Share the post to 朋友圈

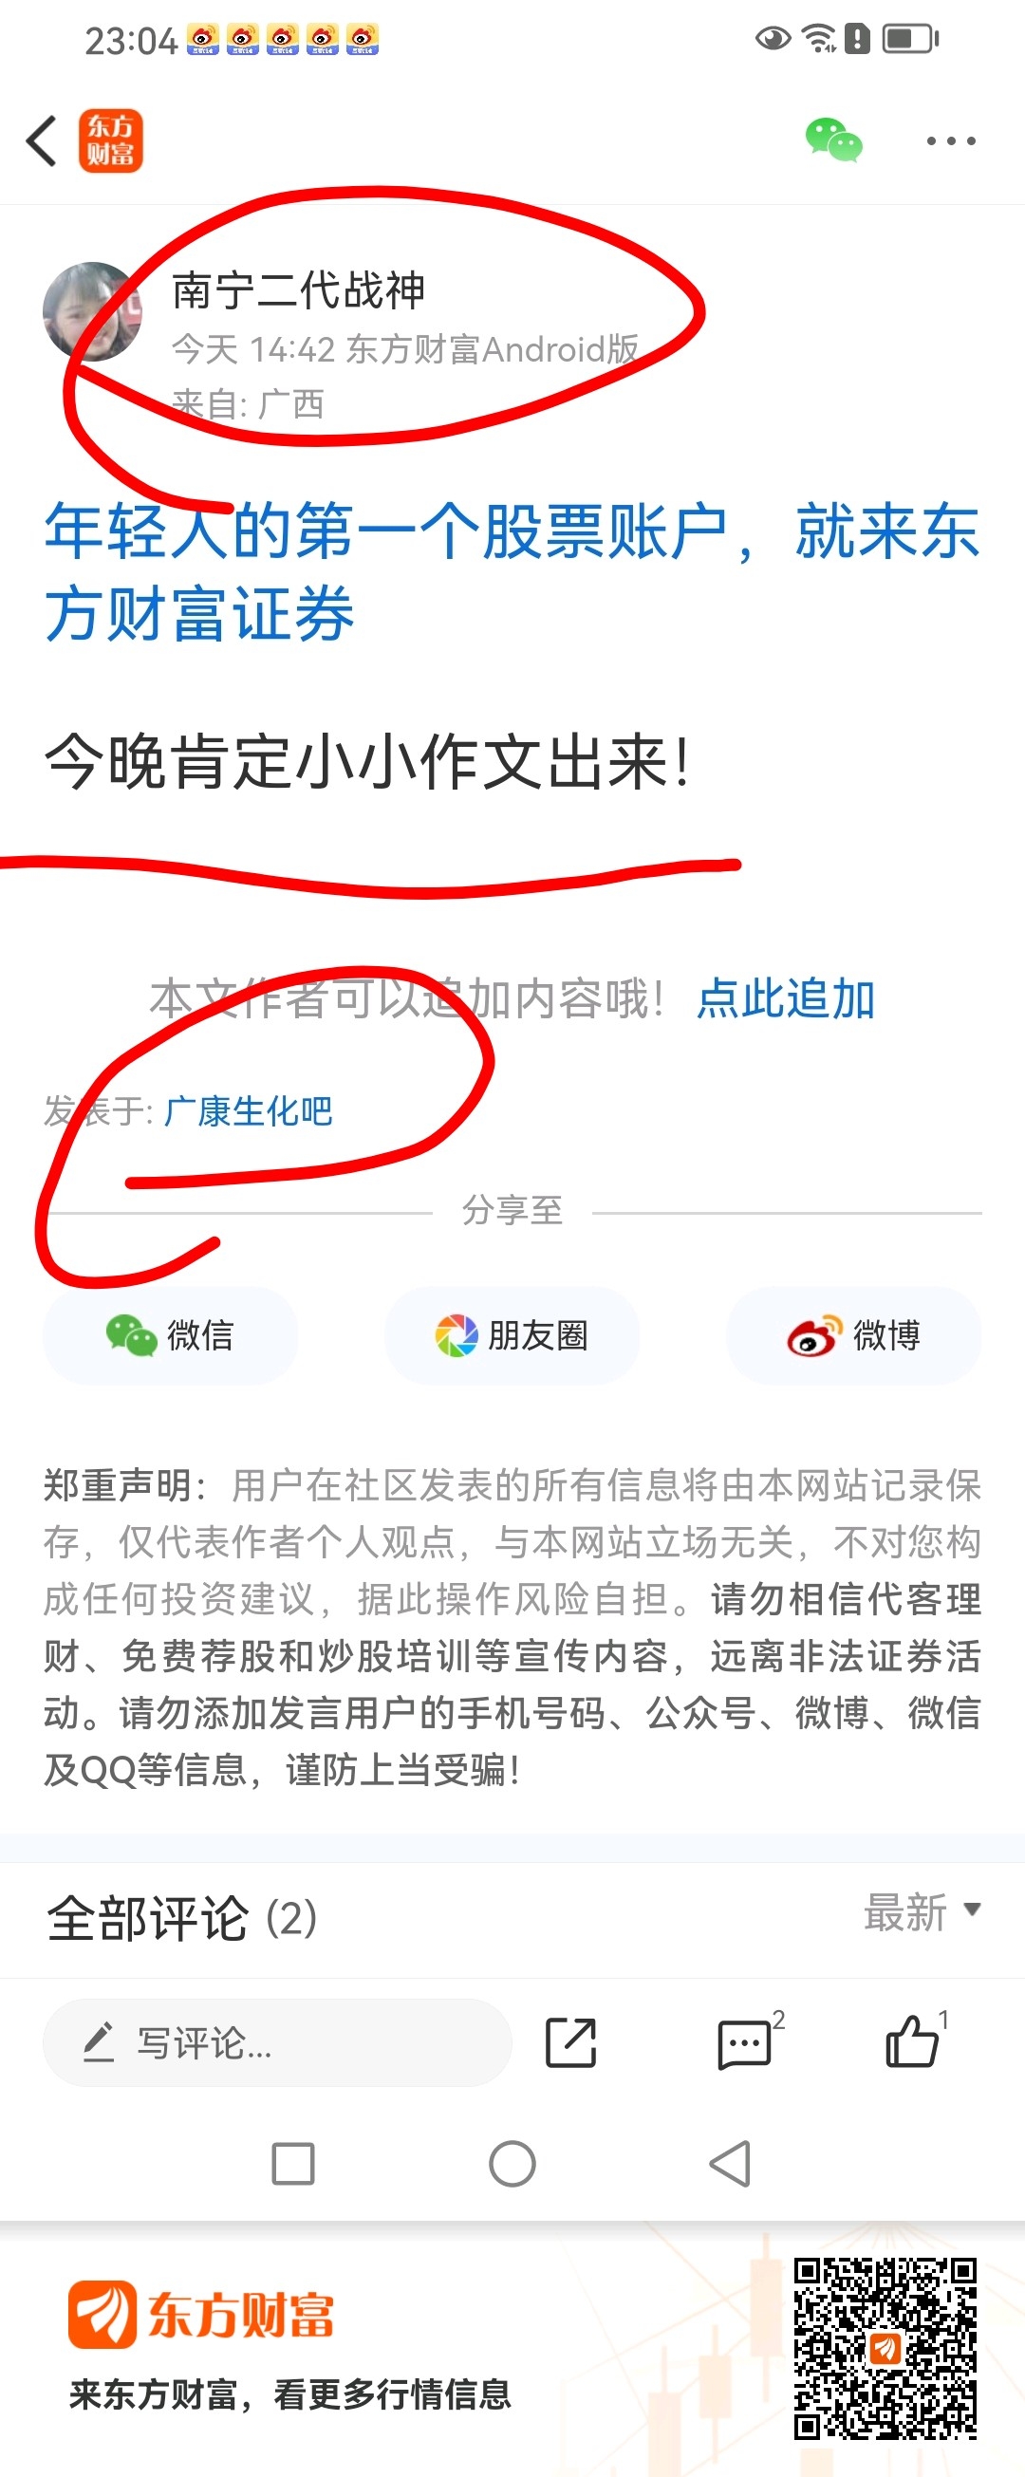coord(512,1335)
